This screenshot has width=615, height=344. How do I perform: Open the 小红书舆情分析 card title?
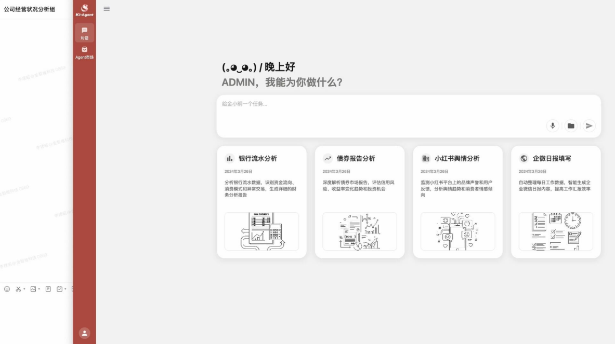(457, 158)
